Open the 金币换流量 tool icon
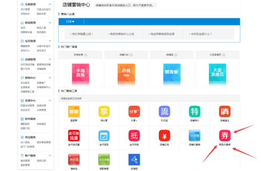Viewport: 261px width, 171px height. coord(74,136)
